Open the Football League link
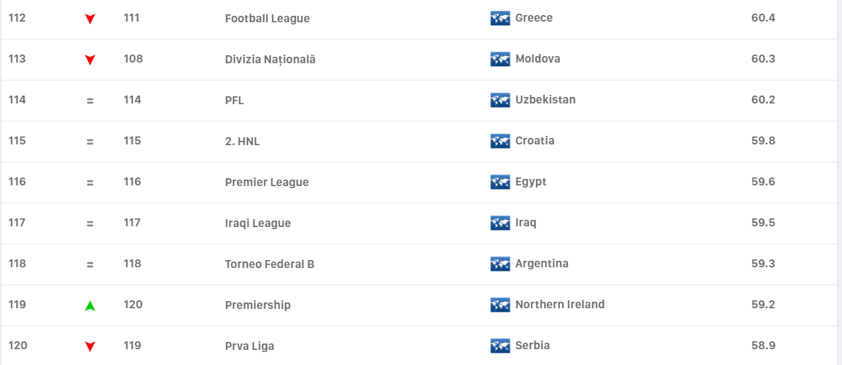 click(x=267, y=19)
